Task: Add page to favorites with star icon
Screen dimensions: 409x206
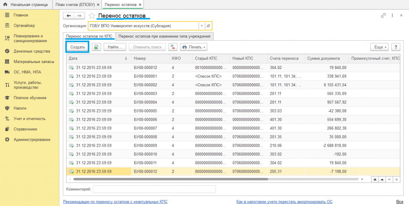Action: (92, 16)
